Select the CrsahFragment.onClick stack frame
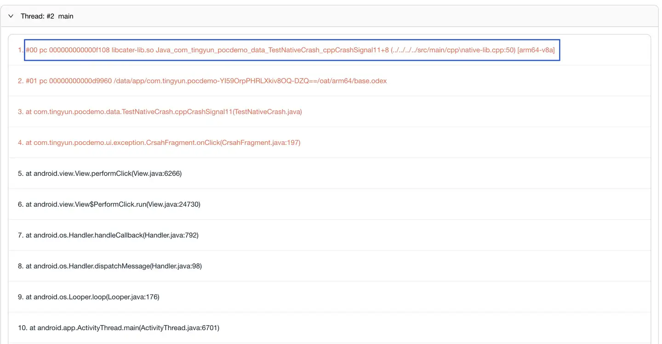 tap(162, 143)
